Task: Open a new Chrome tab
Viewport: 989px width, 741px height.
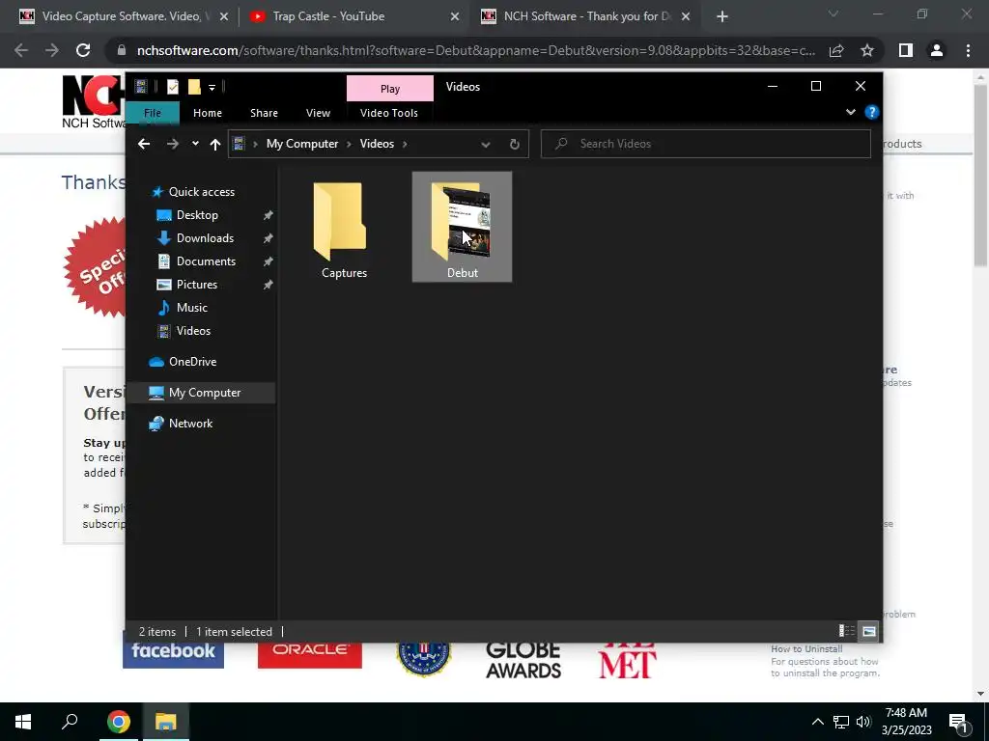Action: [x=722, y=17]
